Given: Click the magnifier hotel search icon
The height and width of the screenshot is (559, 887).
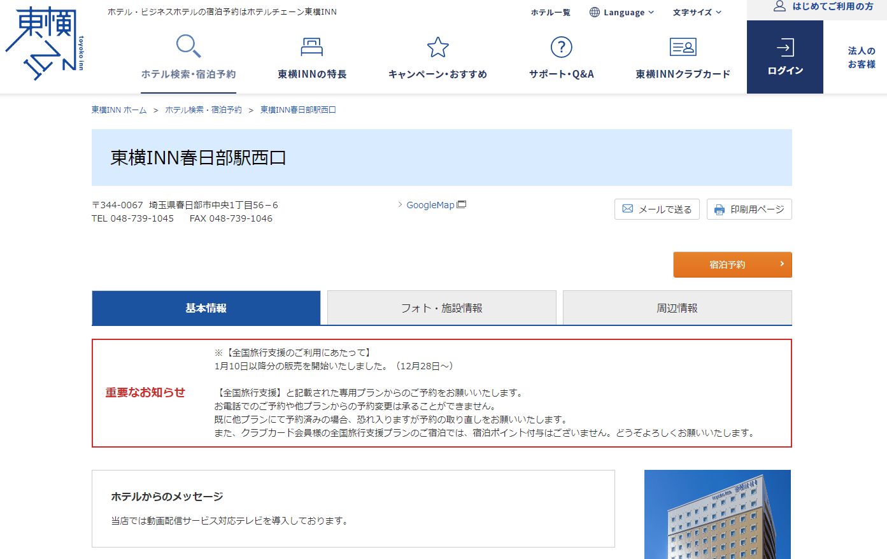Looking at the screenshot, I should click(188, 46).
